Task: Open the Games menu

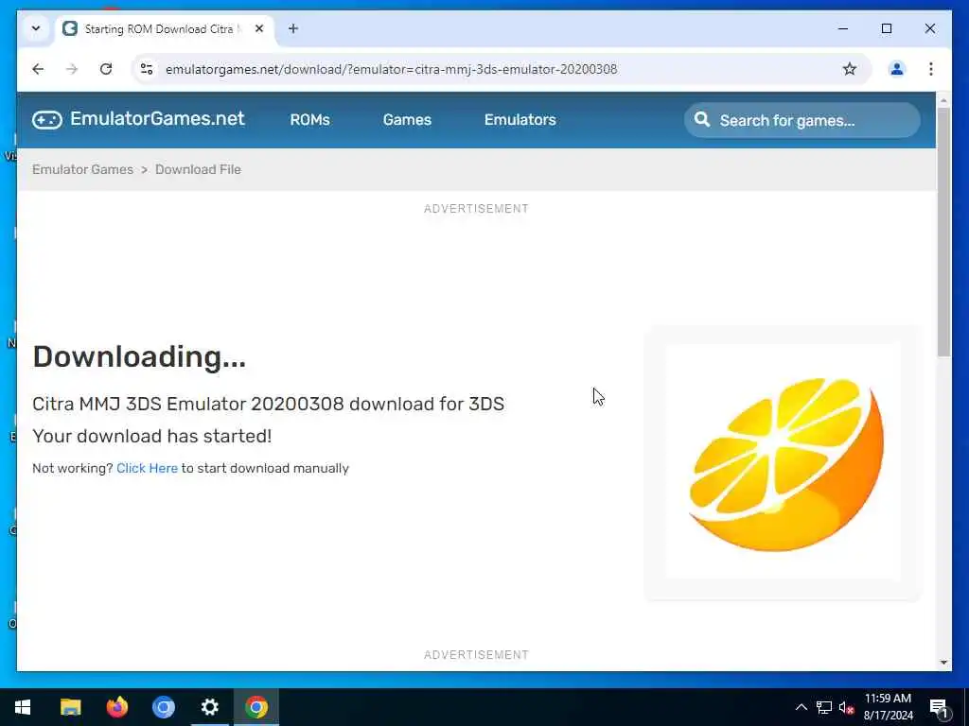Action: click(x=407, y=120)
